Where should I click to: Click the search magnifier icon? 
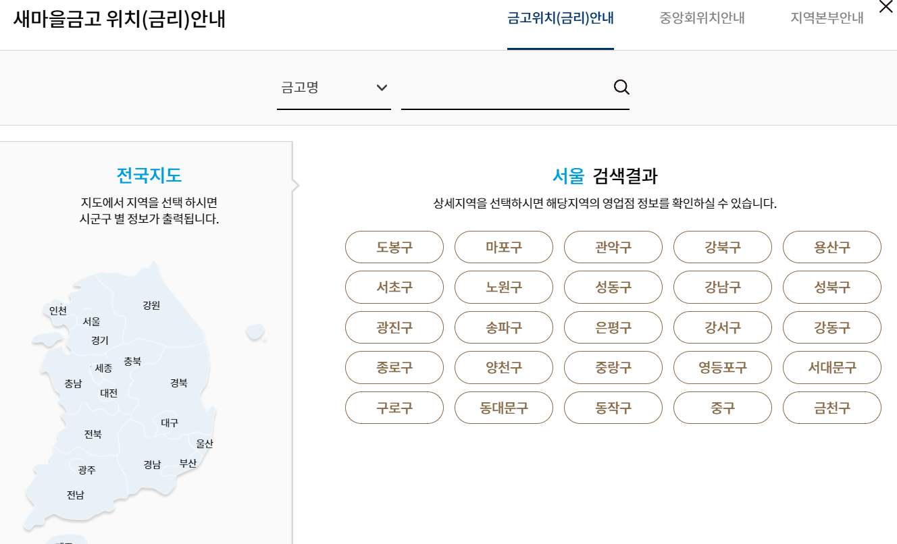click(621, 87)
